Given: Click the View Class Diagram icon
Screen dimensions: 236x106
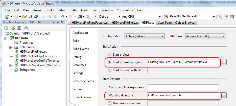Looking at the screenshot, I should click(x=27, y=28).
